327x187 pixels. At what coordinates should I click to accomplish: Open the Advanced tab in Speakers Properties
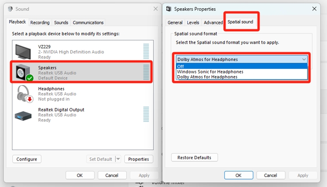[x=213, y=22]
